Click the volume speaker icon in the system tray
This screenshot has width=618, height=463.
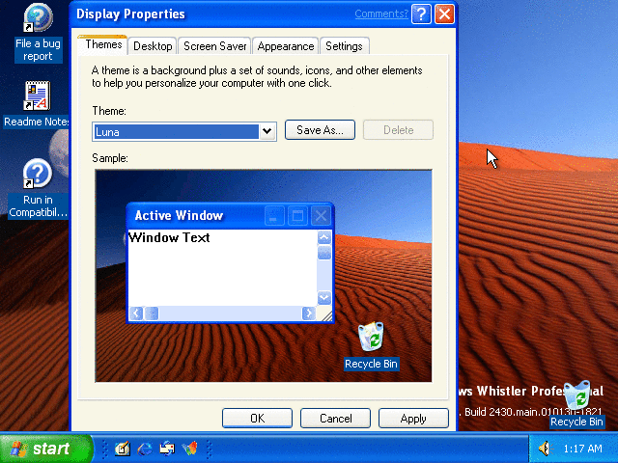(x=545, y=448)
